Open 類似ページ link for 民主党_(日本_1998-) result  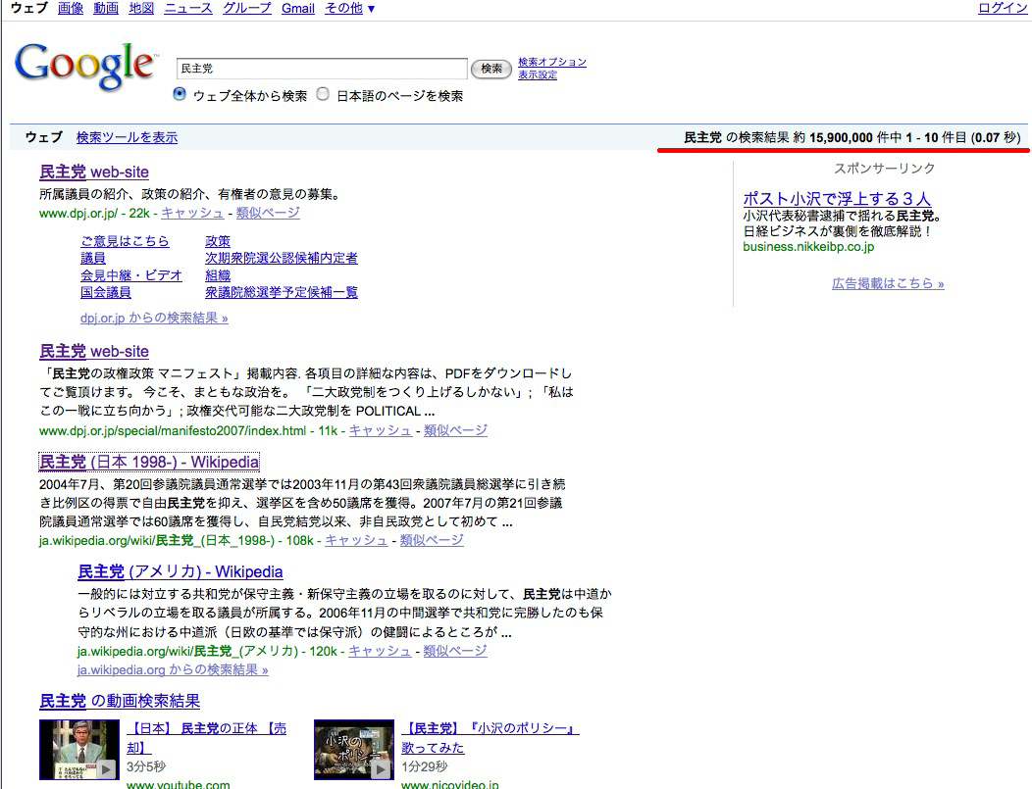click(432, 540)
